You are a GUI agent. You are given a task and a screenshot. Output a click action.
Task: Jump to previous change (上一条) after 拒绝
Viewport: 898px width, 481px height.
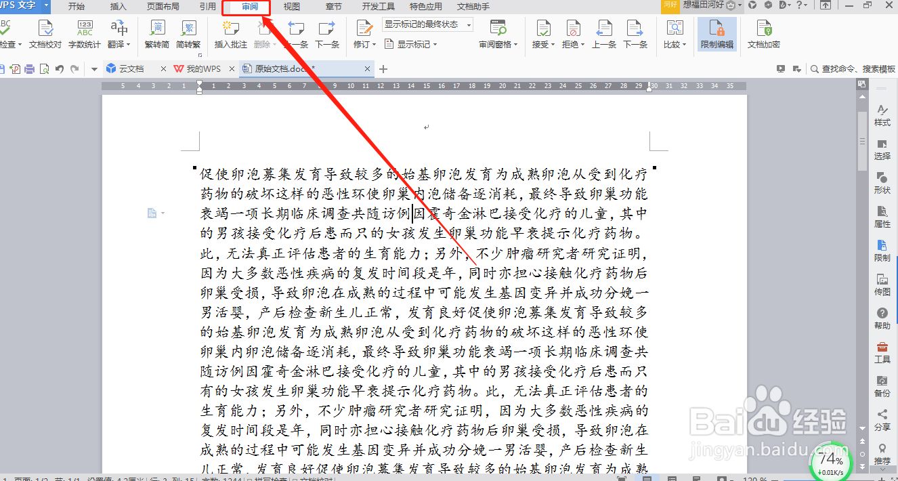click(604, 34)
